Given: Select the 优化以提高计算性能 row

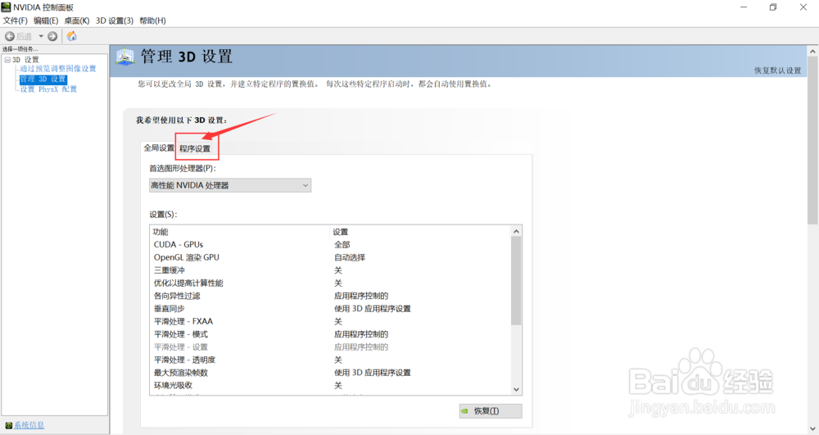Looking at the screenshot, I should [x=330, y=283].
